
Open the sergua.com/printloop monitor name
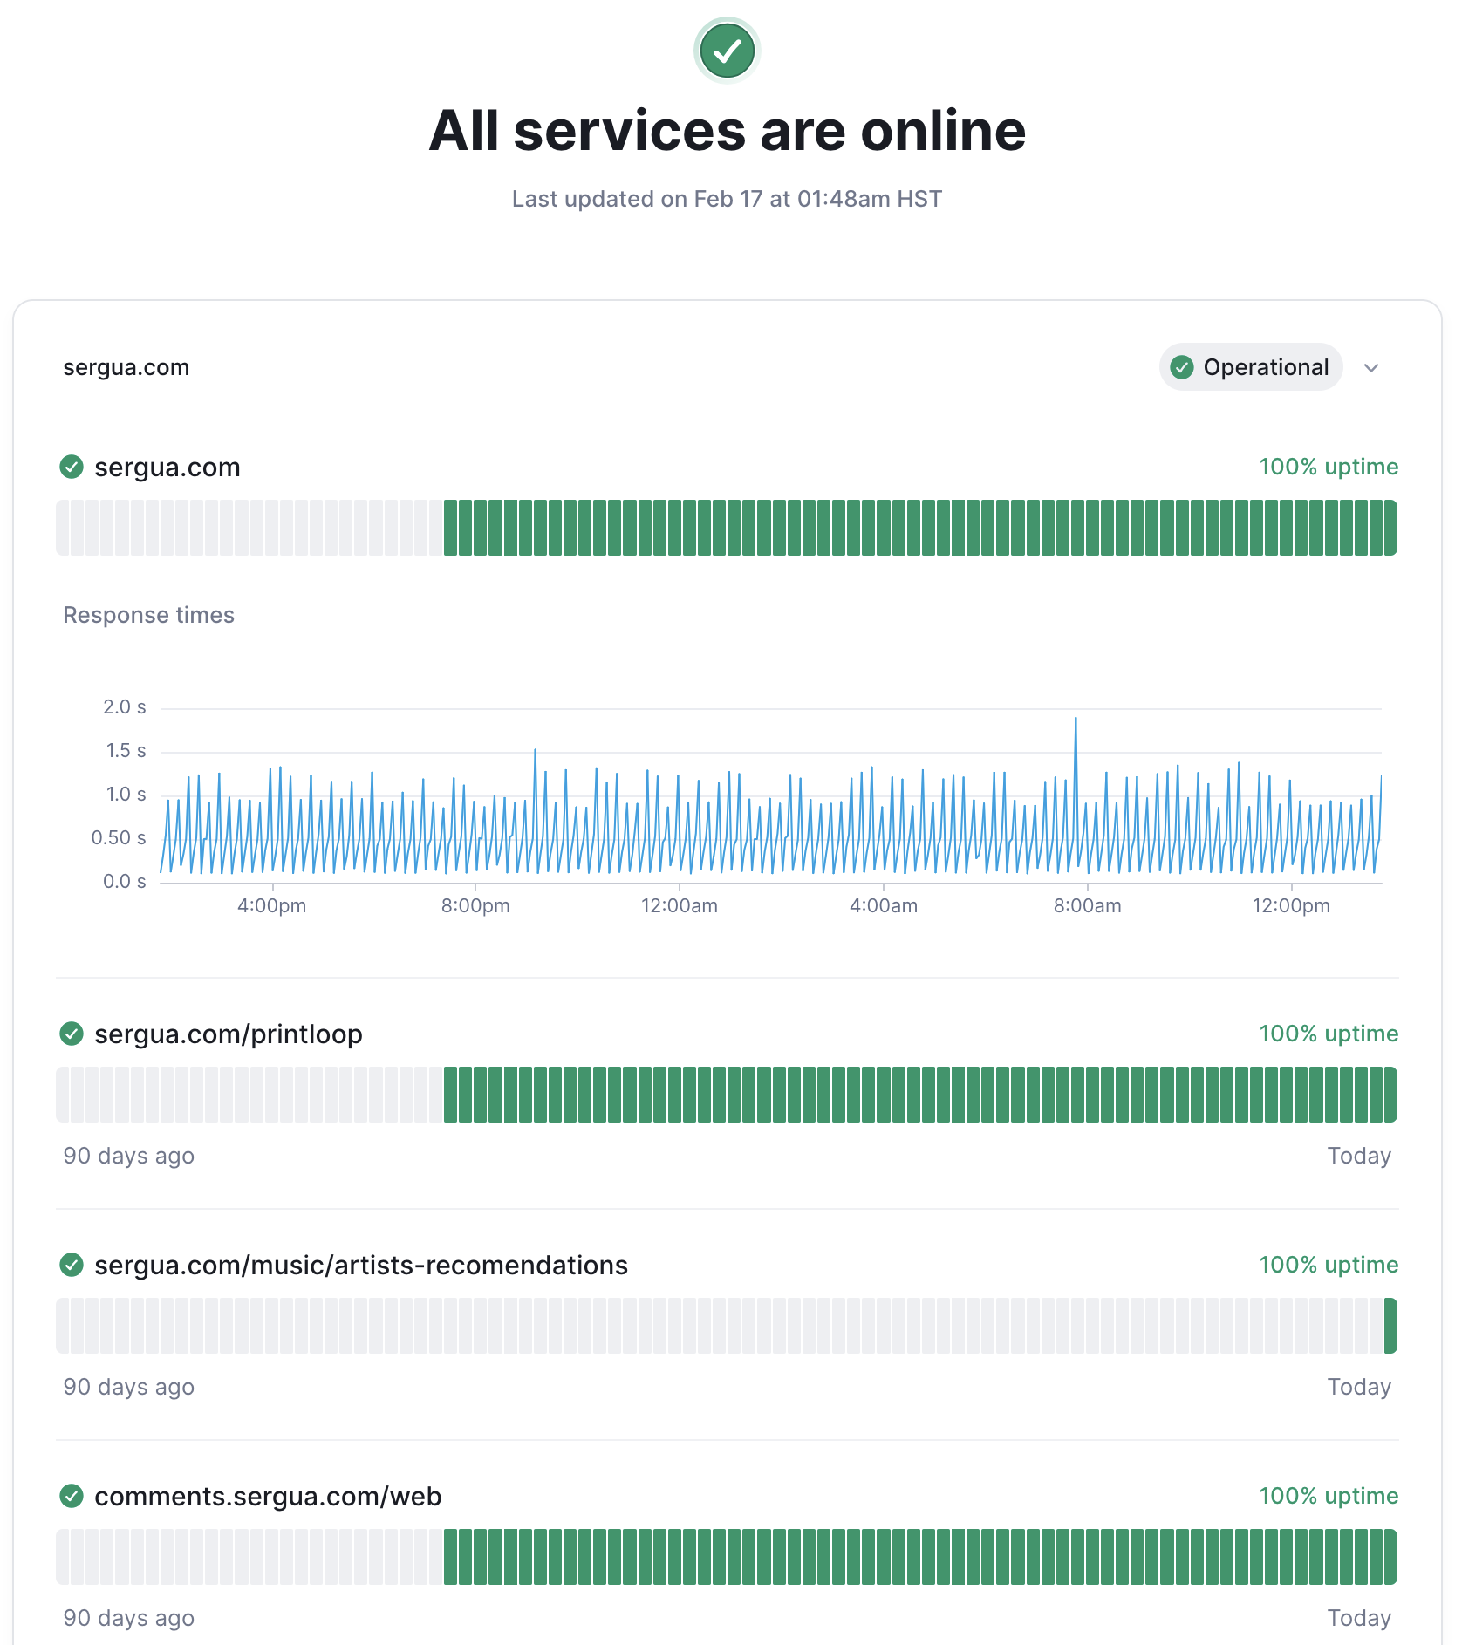coord(229,1034)
